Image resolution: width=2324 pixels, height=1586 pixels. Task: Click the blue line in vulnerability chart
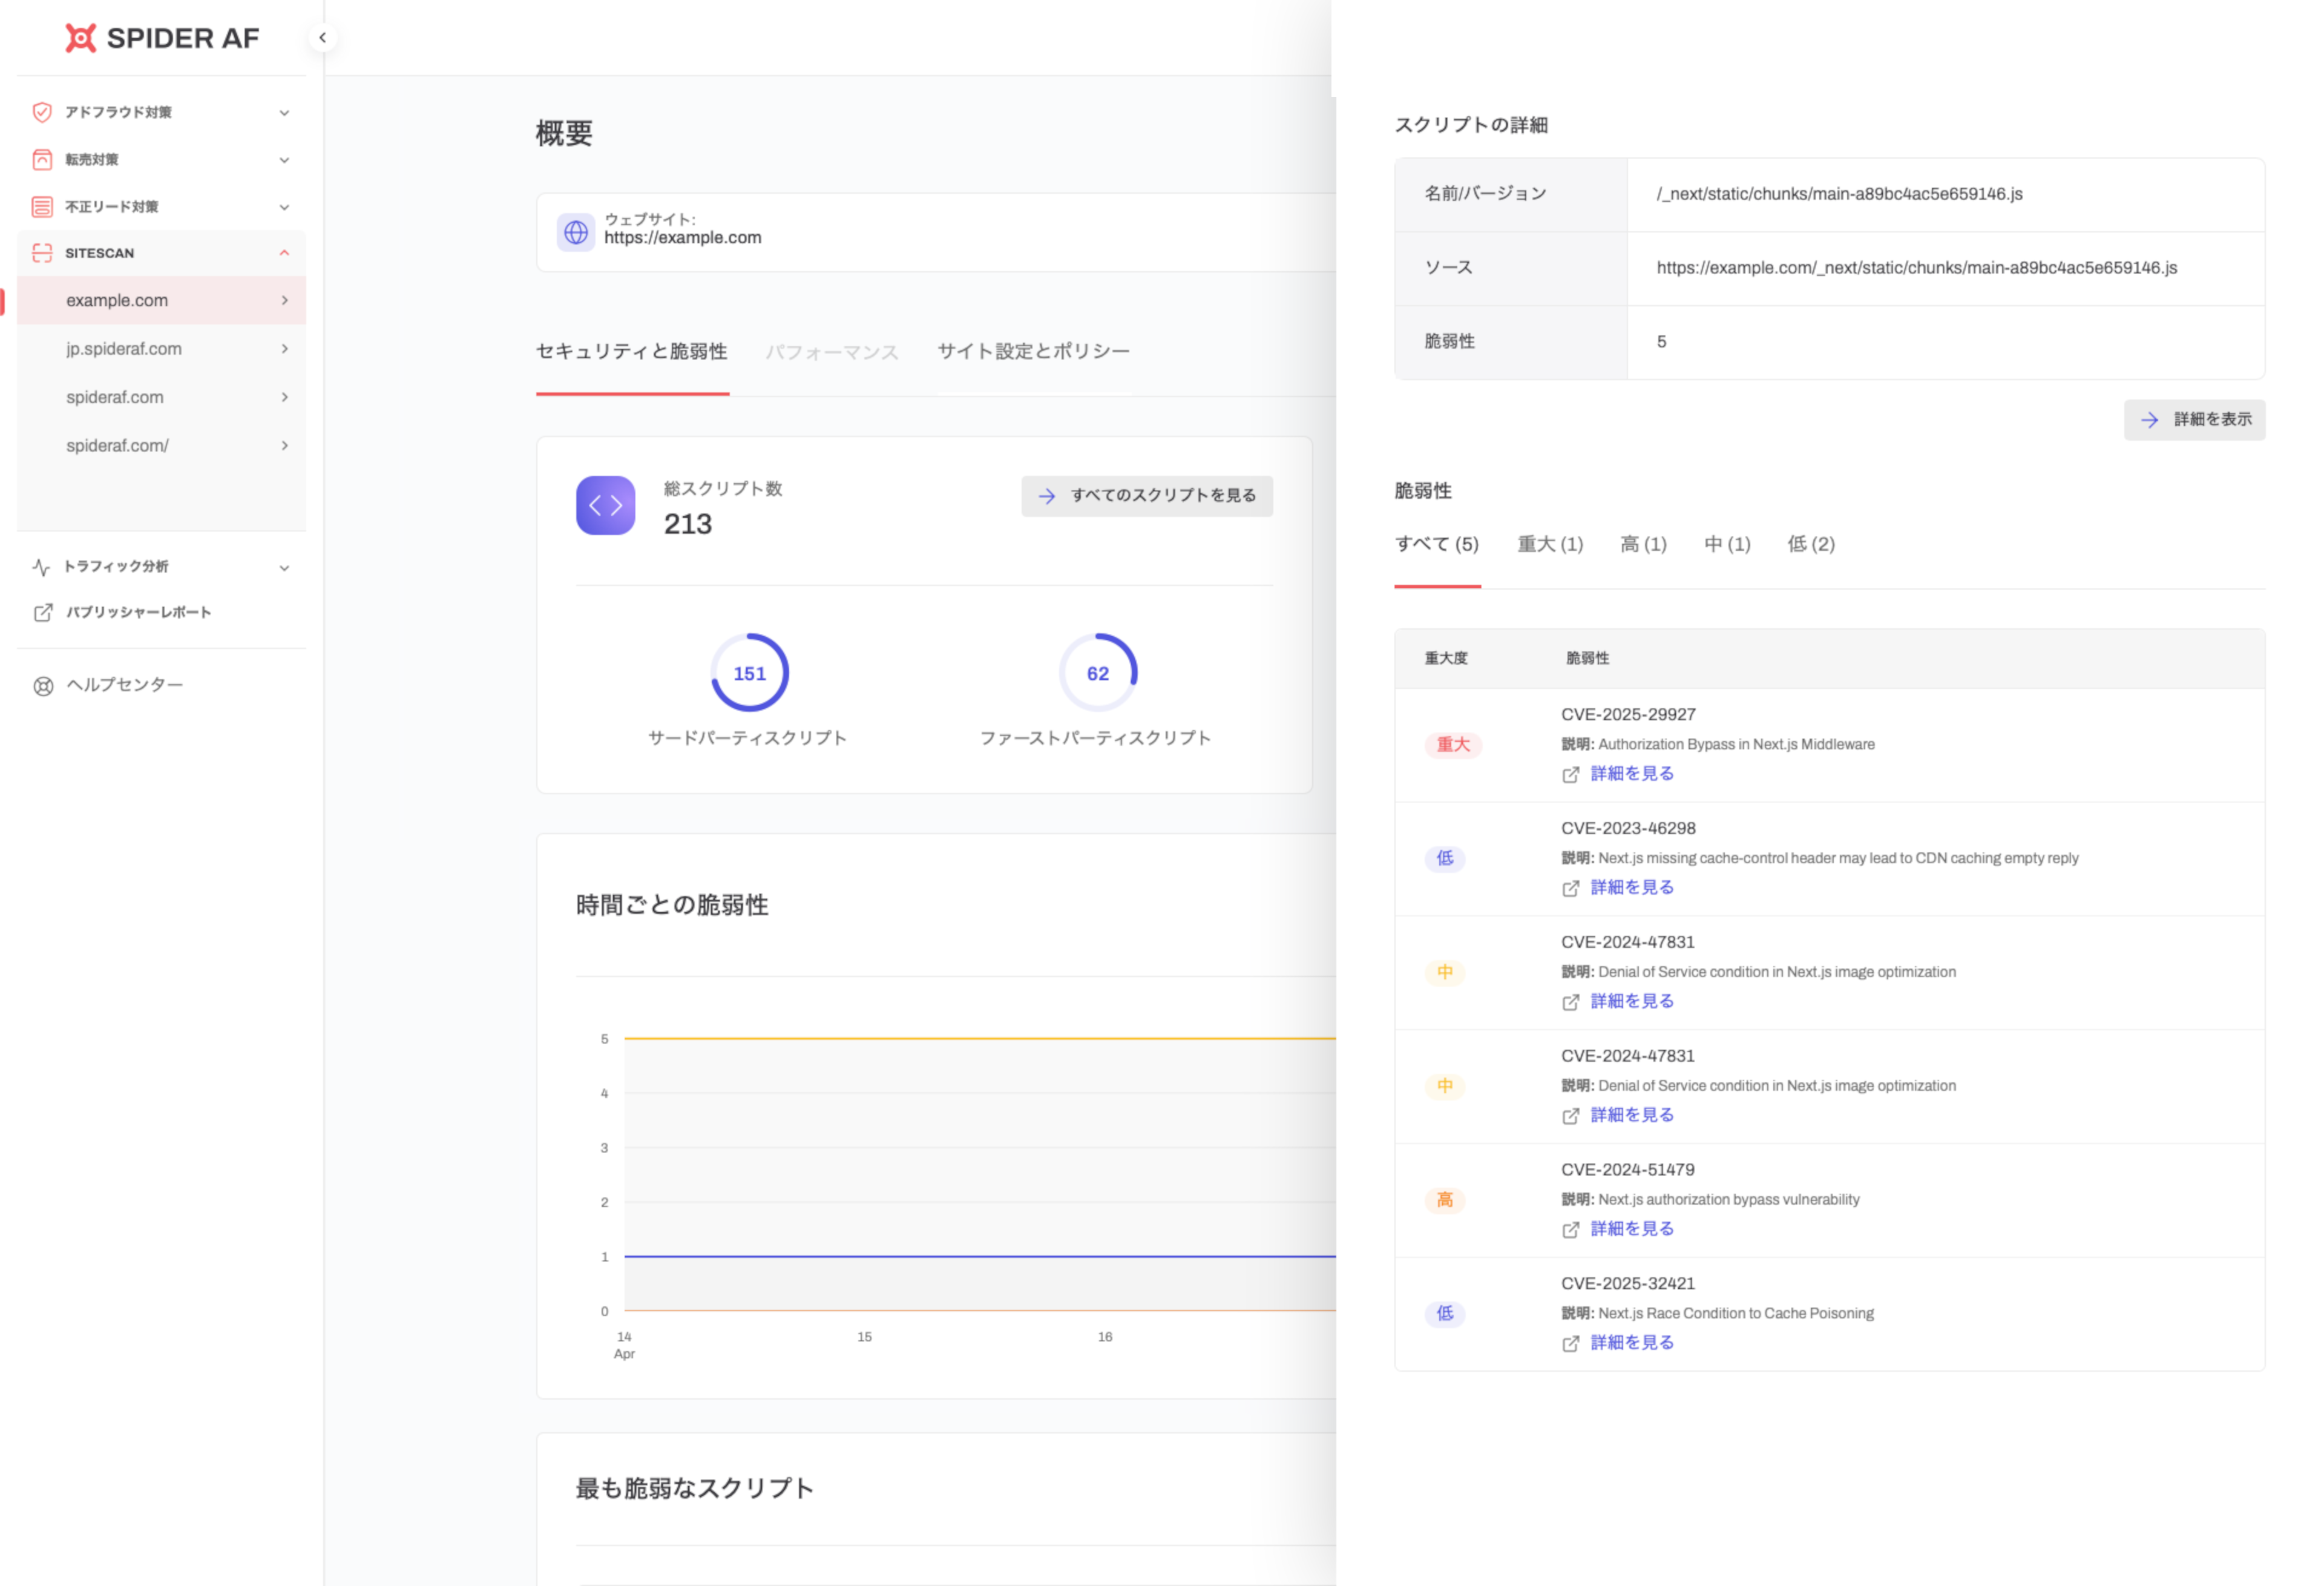[x=980, y=1257]
